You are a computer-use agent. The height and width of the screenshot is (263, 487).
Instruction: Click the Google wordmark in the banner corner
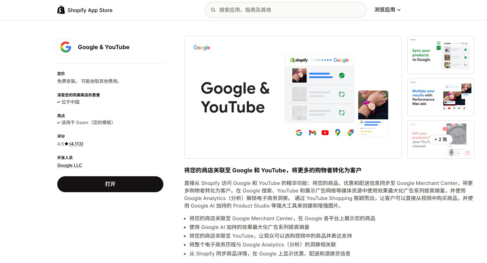coord(202,48)
